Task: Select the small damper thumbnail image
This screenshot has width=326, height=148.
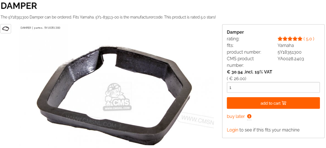Action: (6, 29)
